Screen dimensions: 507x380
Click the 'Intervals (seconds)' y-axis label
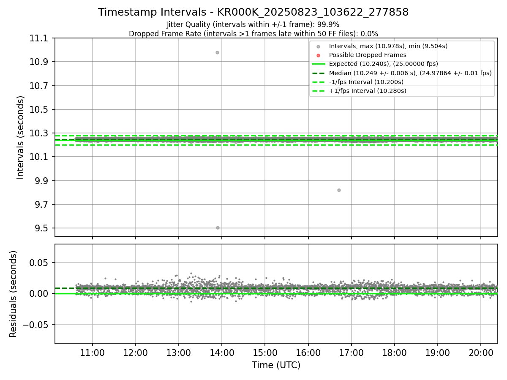click(x=21, y=137)
